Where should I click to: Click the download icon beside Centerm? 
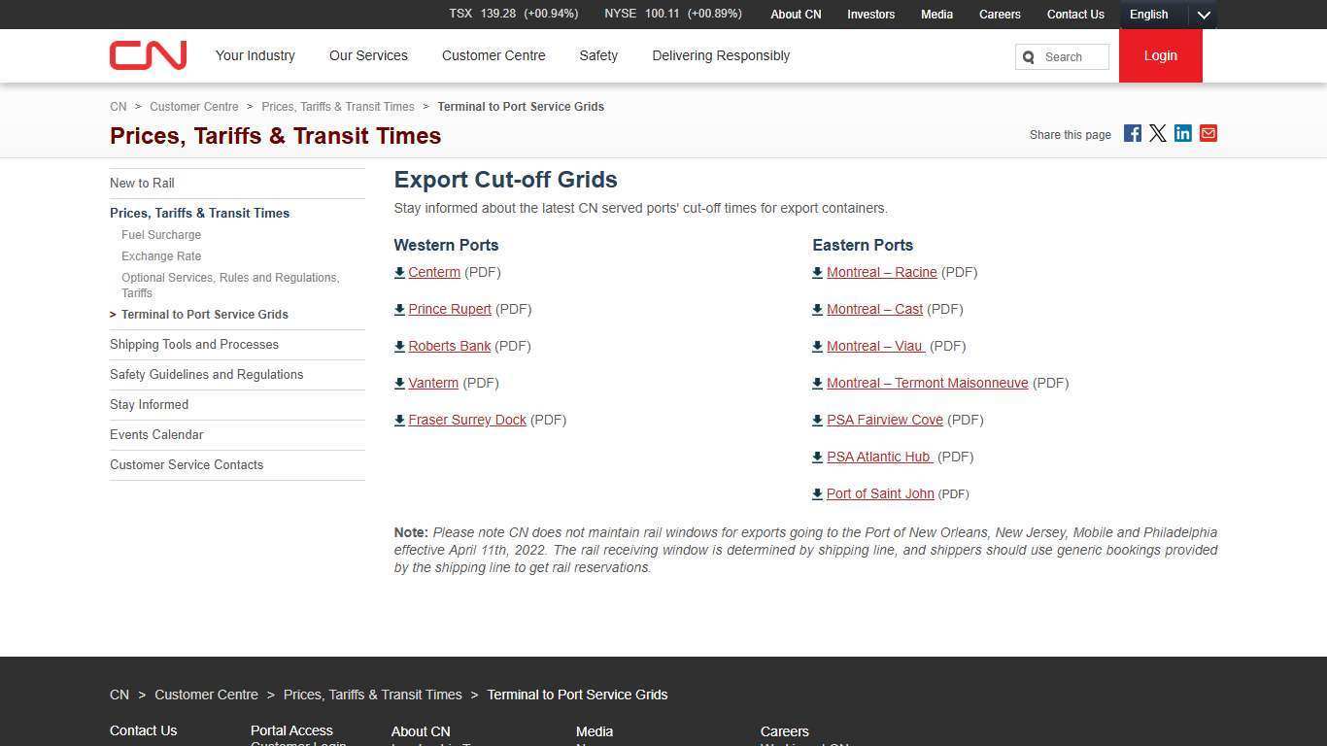(399, 272)
